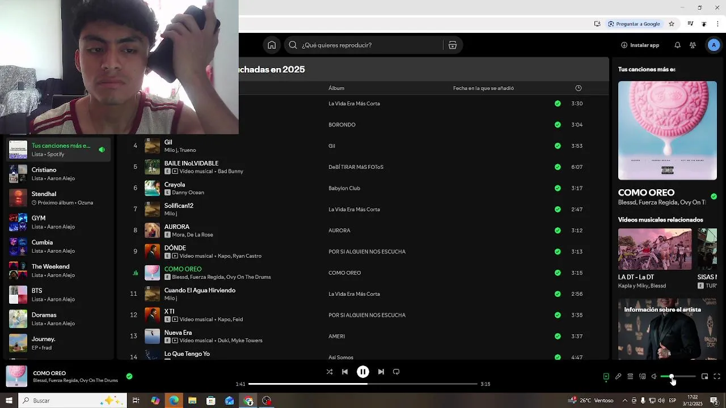Toggle saved check on Gil row
This screenshot has width=726, height=408.
click(x=558, y=146)
